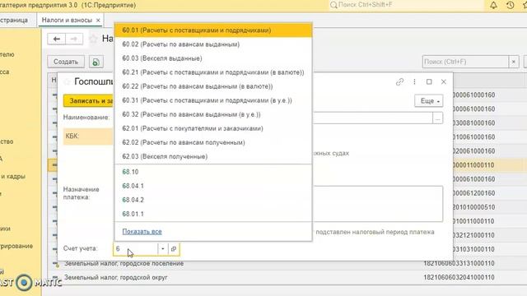Choose 62.03 Векселя полученные
This screenshot has height=296, width=527.
(213, 157)
